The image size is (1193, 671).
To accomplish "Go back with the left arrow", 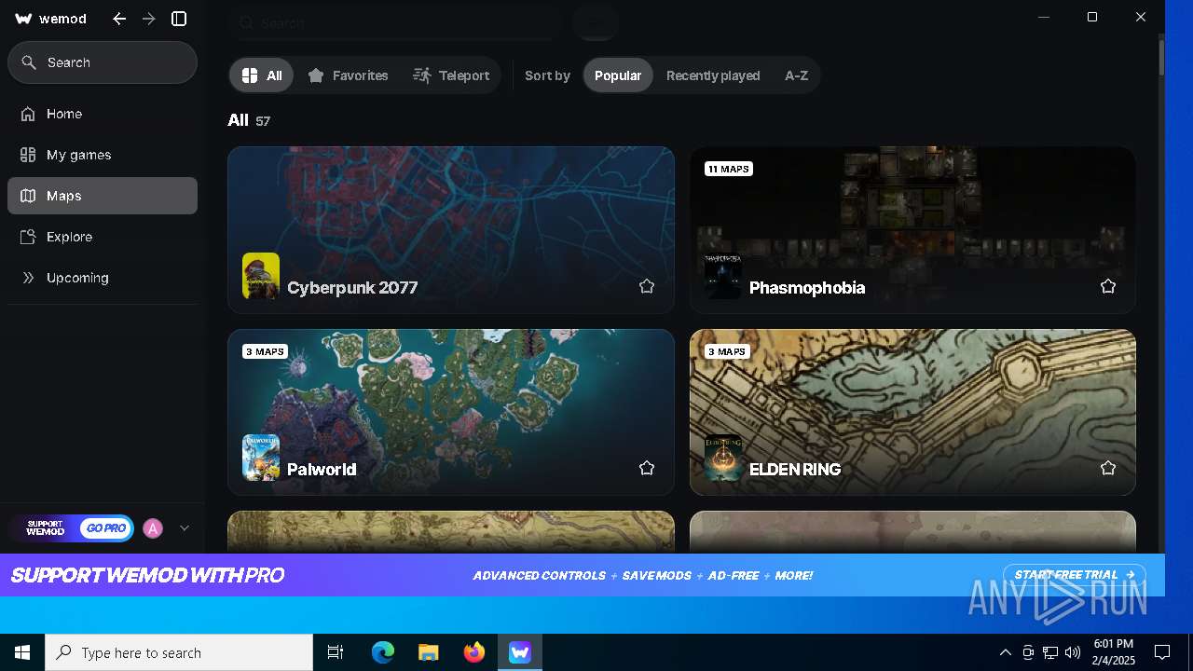I will point(119,19).
